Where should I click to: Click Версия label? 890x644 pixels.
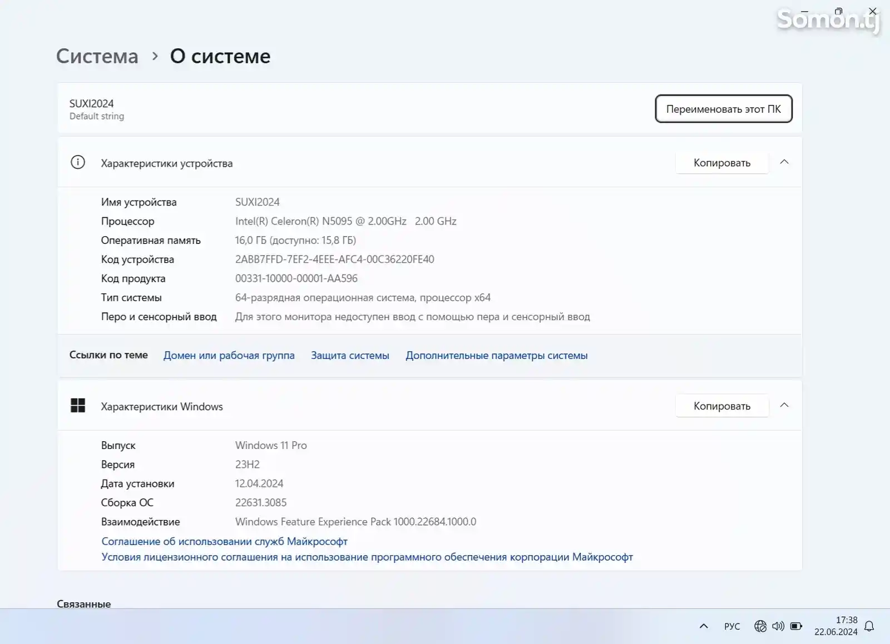click(117, 465)
